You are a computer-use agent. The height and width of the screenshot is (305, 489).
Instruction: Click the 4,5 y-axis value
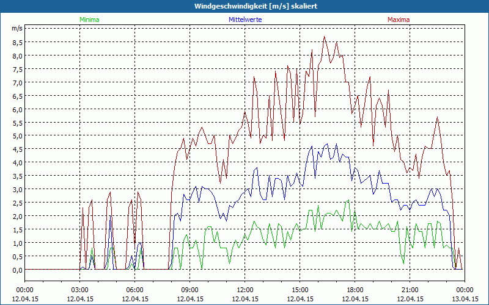pyautogui.click(x=18, y=149)
